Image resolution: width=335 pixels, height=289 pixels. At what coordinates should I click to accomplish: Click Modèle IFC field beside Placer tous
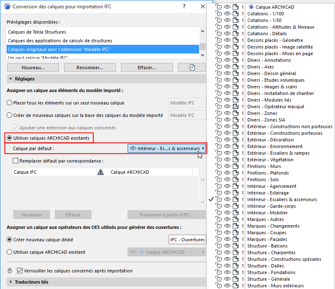click(187, 103)
